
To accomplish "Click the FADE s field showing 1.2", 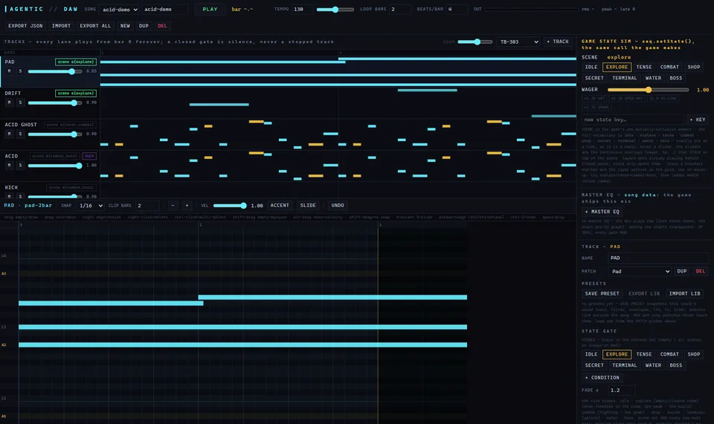I will [x=621, y=391].
